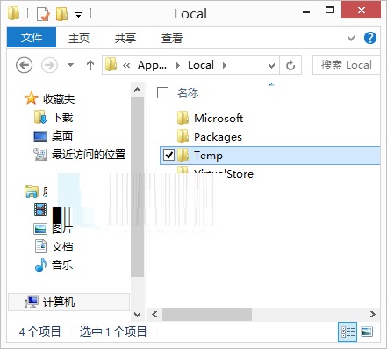Click the 计算机 computer icon
The width and height of the screenshot is (387, 349).
pos(32,302)
